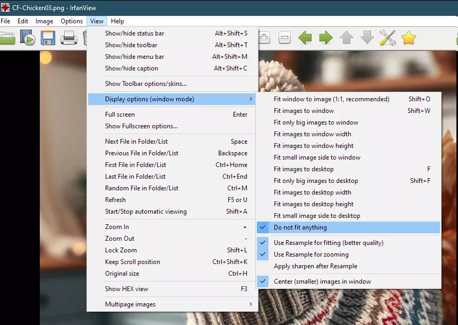Click the gray up arrow toolbar icon
Image resolution: width=458 pixels, height=325 pixels.
pyautogui.click(x=347, y=38)
